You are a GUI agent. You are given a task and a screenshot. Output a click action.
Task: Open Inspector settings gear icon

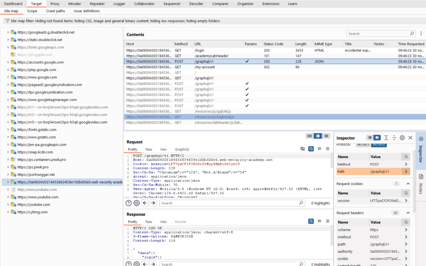click(x=402, y=138)
